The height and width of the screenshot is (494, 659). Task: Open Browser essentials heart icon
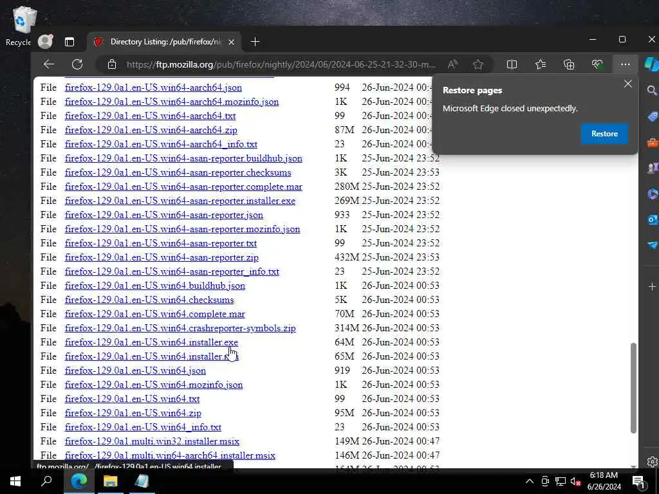(x=597, y=64)
